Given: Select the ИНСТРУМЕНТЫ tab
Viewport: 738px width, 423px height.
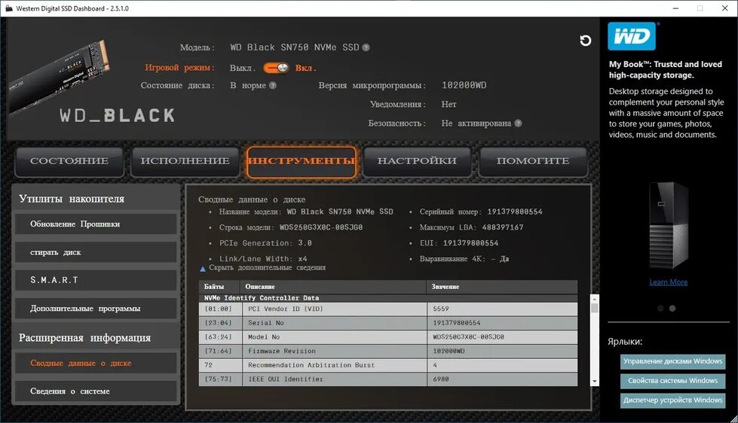Looking at the screenshot, I should 302,162.
